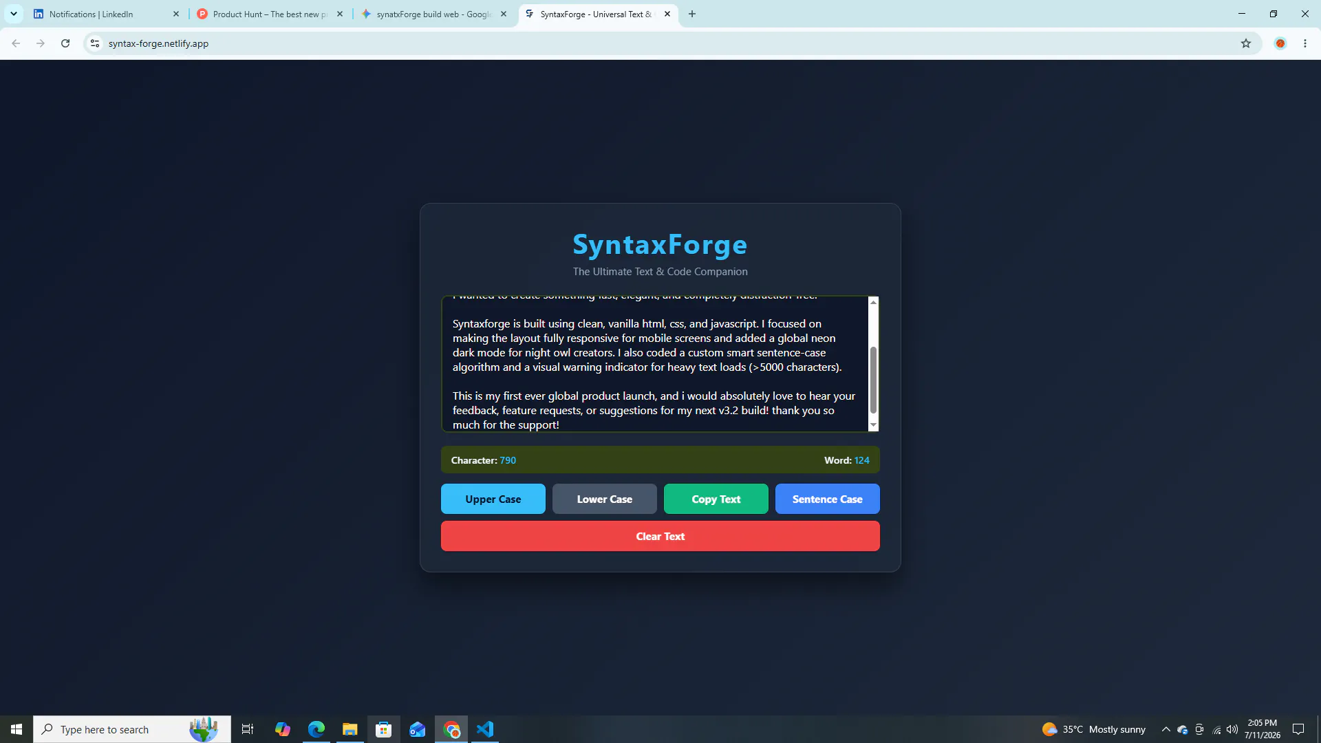Bookmark this page with star icon
The height and width of the screenshot is (743, 1321).
(1246, 43)
